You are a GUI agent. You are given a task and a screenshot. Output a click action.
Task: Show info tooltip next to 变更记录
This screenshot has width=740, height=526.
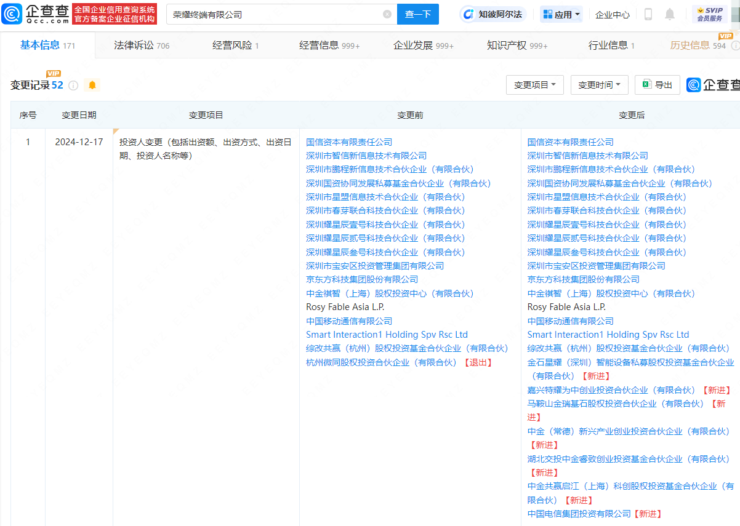73,86
